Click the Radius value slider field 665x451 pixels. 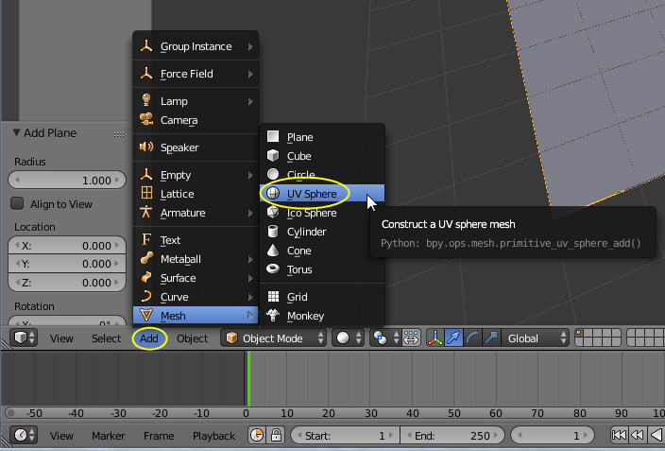(66, 181)
